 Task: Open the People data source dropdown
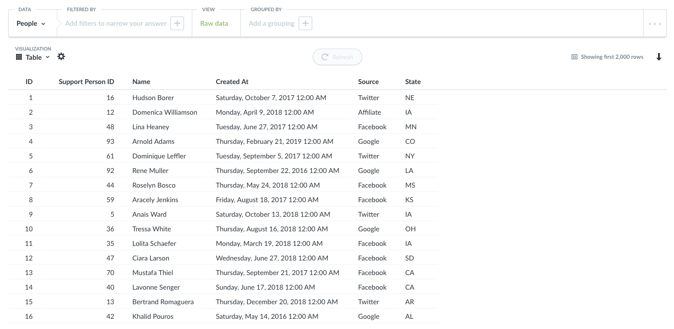click(31, 23)
